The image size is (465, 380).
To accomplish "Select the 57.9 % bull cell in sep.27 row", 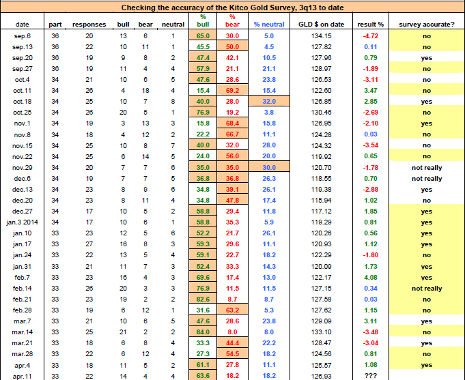I will (x=203, y=69).
